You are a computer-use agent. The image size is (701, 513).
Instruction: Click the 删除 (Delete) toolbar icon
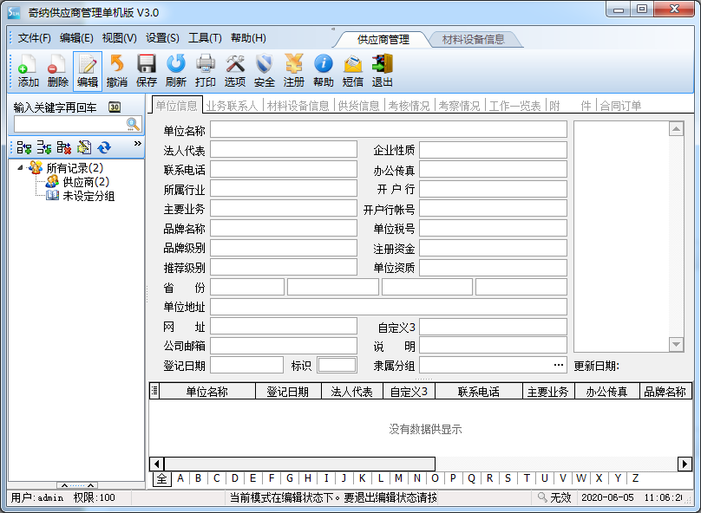tap(57, 71)
